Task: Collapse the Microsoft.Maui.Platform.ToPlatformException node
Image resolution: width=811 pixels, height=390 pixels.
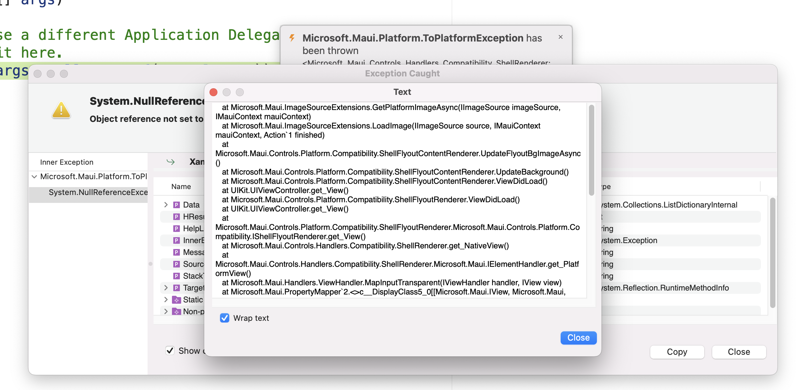Action: (34, 176)
